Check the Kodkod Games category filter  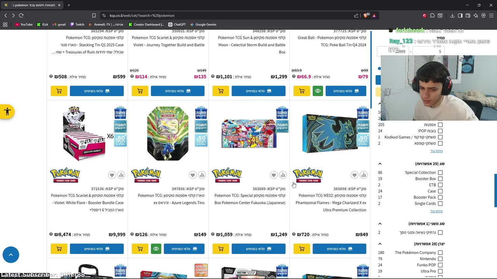[x=440, y=137]
